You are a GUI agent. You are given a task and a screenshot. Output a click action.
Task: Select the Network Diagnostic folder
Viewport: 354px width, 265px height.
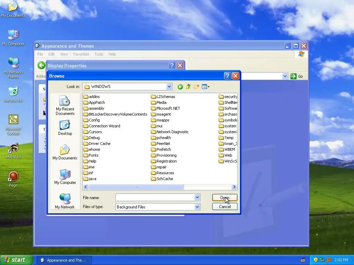[170, 131]
